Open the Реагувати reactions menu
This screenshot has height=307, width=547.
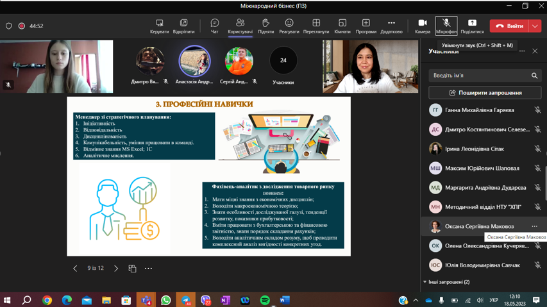coord(289,26)
